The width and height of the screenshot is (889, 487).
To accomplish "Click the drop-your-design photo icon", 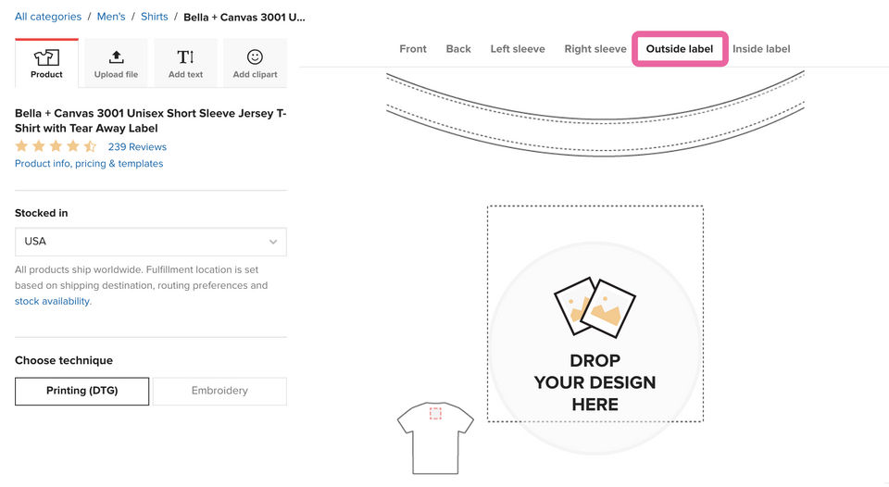I will tap(595, 307).
